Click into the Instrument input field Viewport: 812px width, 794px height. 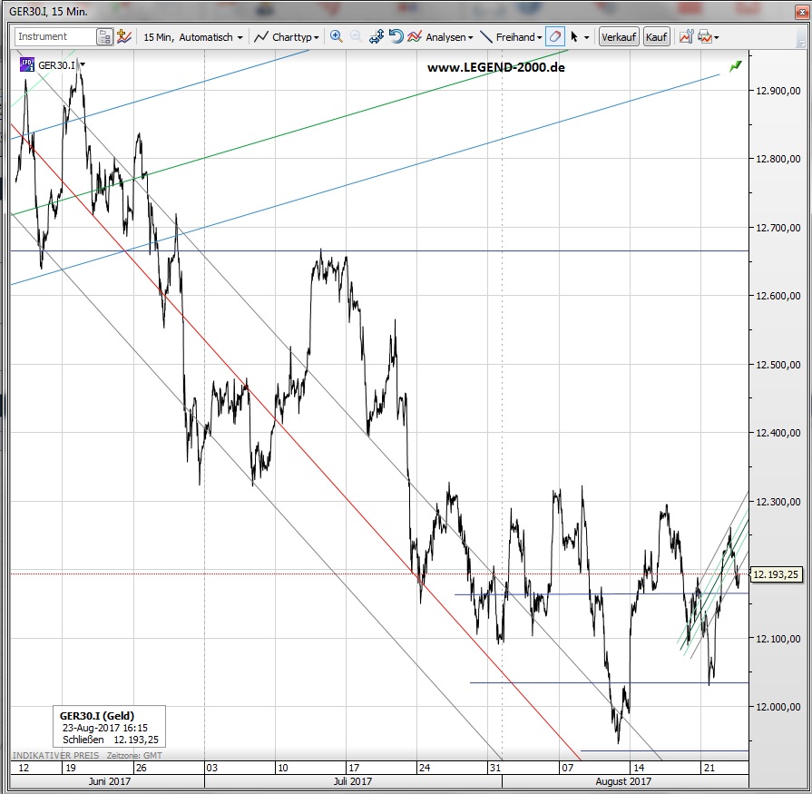(x=54, y=37)
